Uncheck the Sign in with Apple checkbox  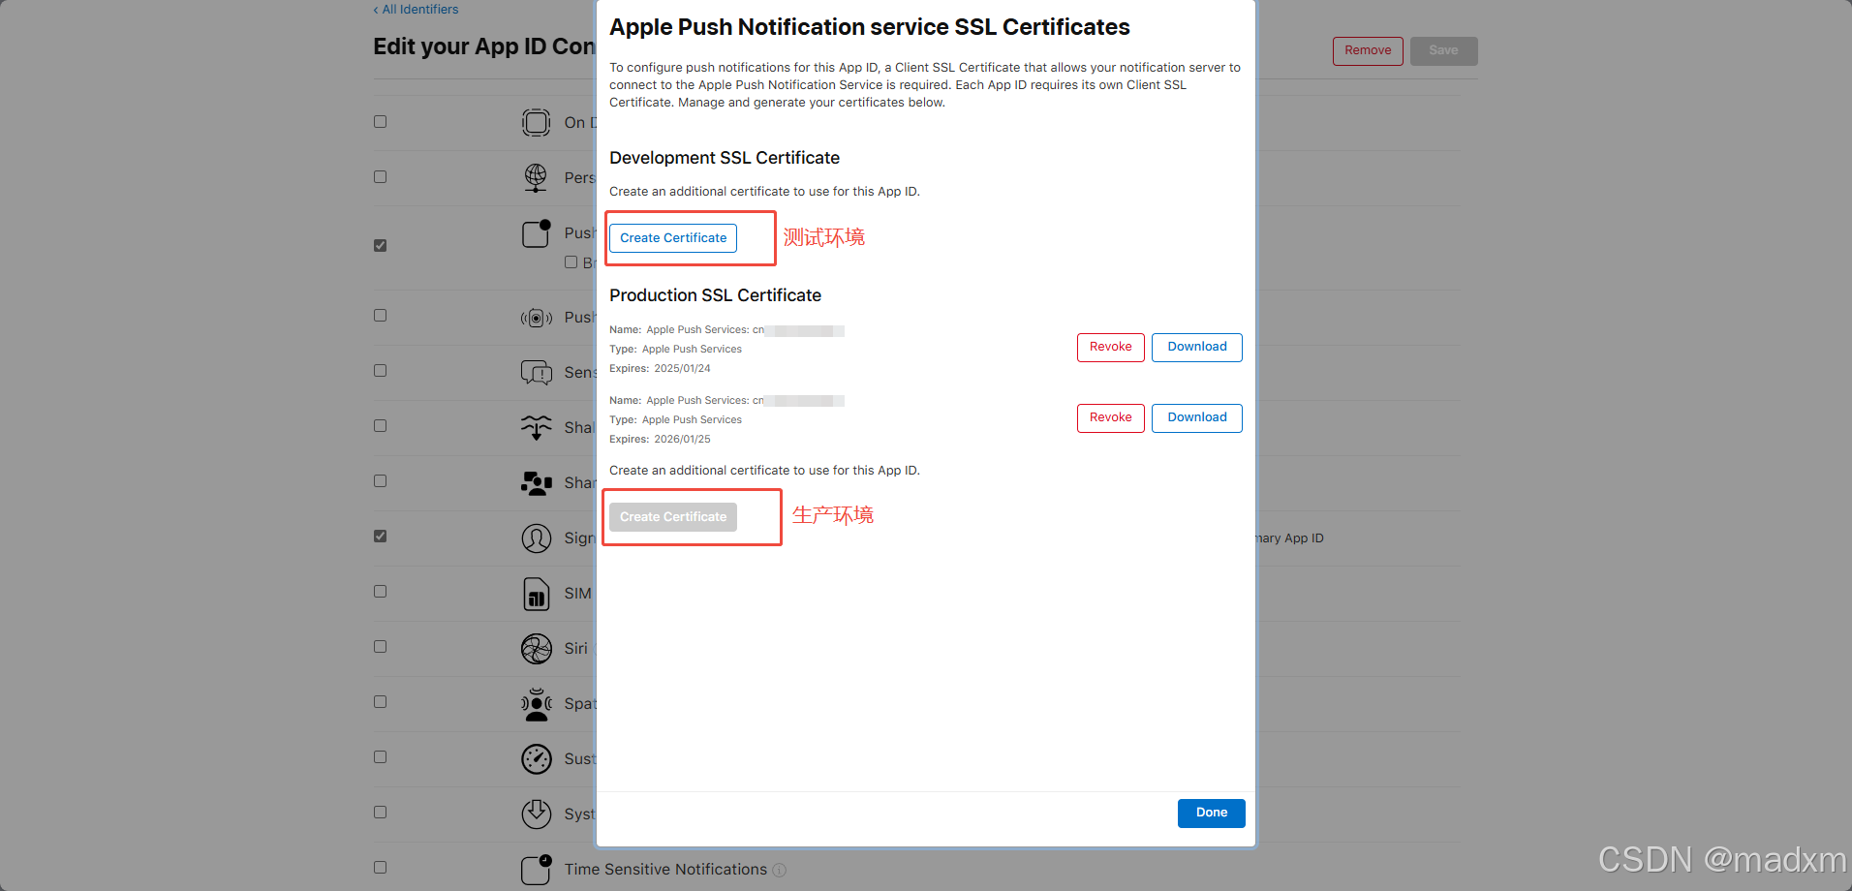point(380,536)
